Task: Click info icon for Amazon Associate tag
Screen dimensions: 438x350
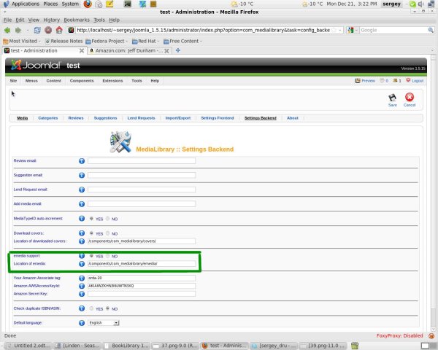Action: point(82,279)
